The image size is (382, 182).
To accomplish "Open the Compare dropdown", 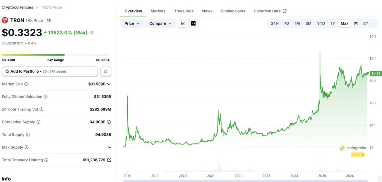I will click(x=160, y=24).
